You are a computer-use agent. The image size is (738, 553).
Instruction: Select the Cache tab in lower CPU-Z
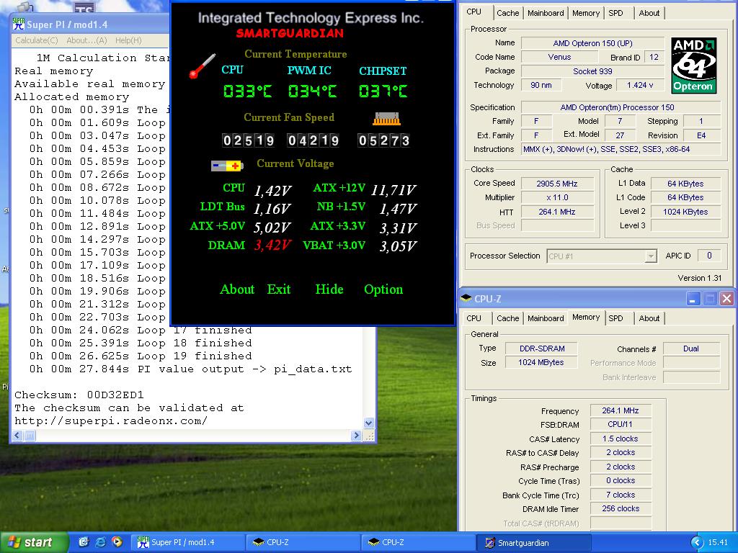click(508, 318)
